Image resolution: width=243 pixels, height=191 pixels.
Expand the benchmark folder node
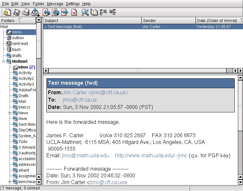(10, 182)
